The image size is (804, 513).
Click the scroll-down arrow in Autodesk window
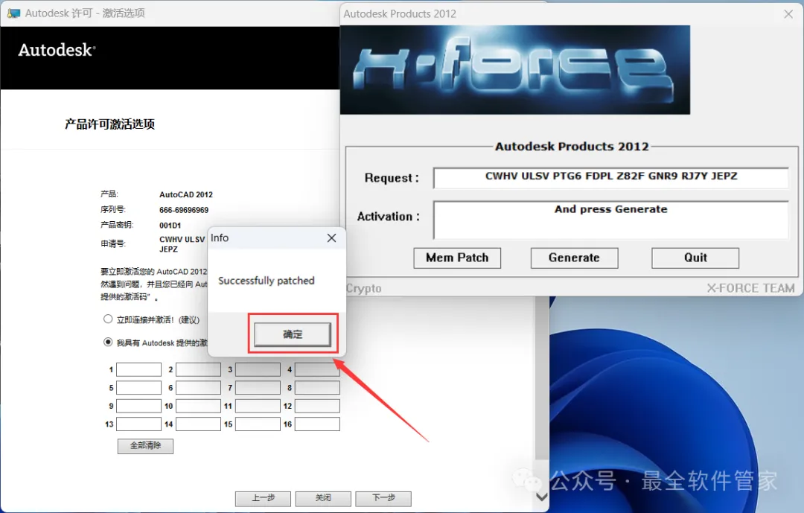pos(541,497)
